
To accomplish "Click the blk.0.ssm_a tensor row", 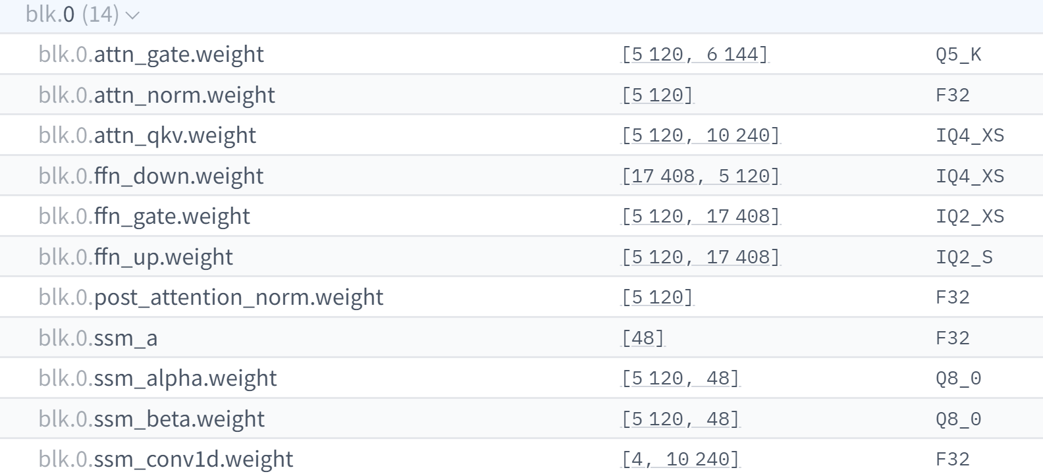I will pyautogui.click(x=521, y=338).
